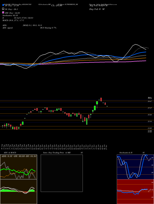154x204 pixels.
Task: Open the MACD histogram chart panel
Action: (18, 192)
